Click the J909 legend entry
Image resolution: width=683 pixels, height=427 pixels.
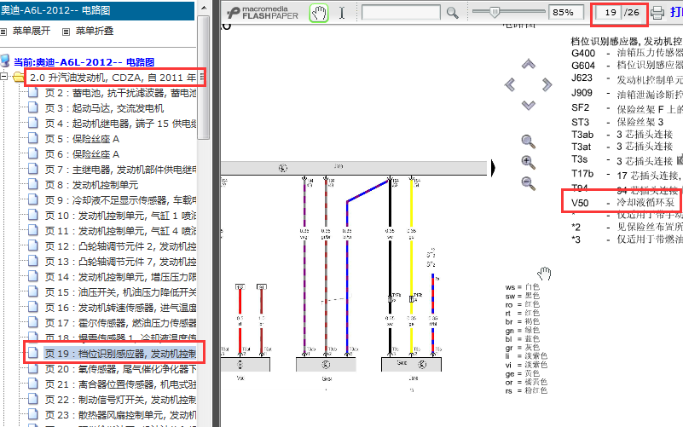[x=627, y=93]
